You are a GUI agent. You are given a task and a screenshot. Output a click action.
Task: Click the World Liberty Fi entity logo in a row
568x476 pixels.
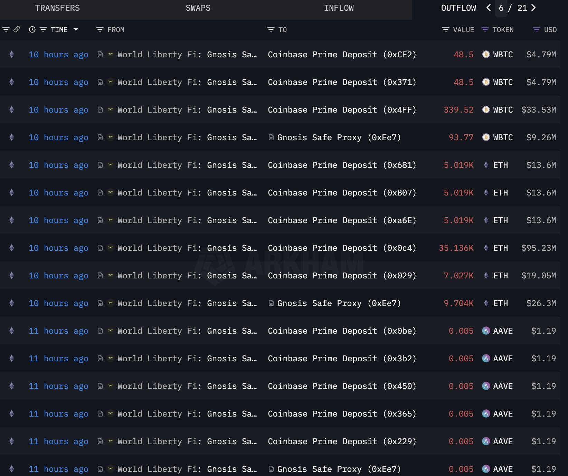click(x=110, y=55)
